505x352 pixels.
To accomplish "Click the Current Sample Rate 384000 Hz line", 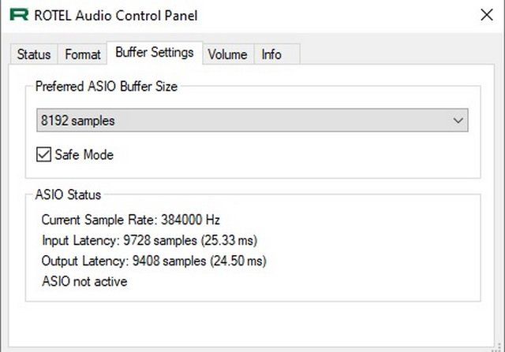I will point(131,220).
